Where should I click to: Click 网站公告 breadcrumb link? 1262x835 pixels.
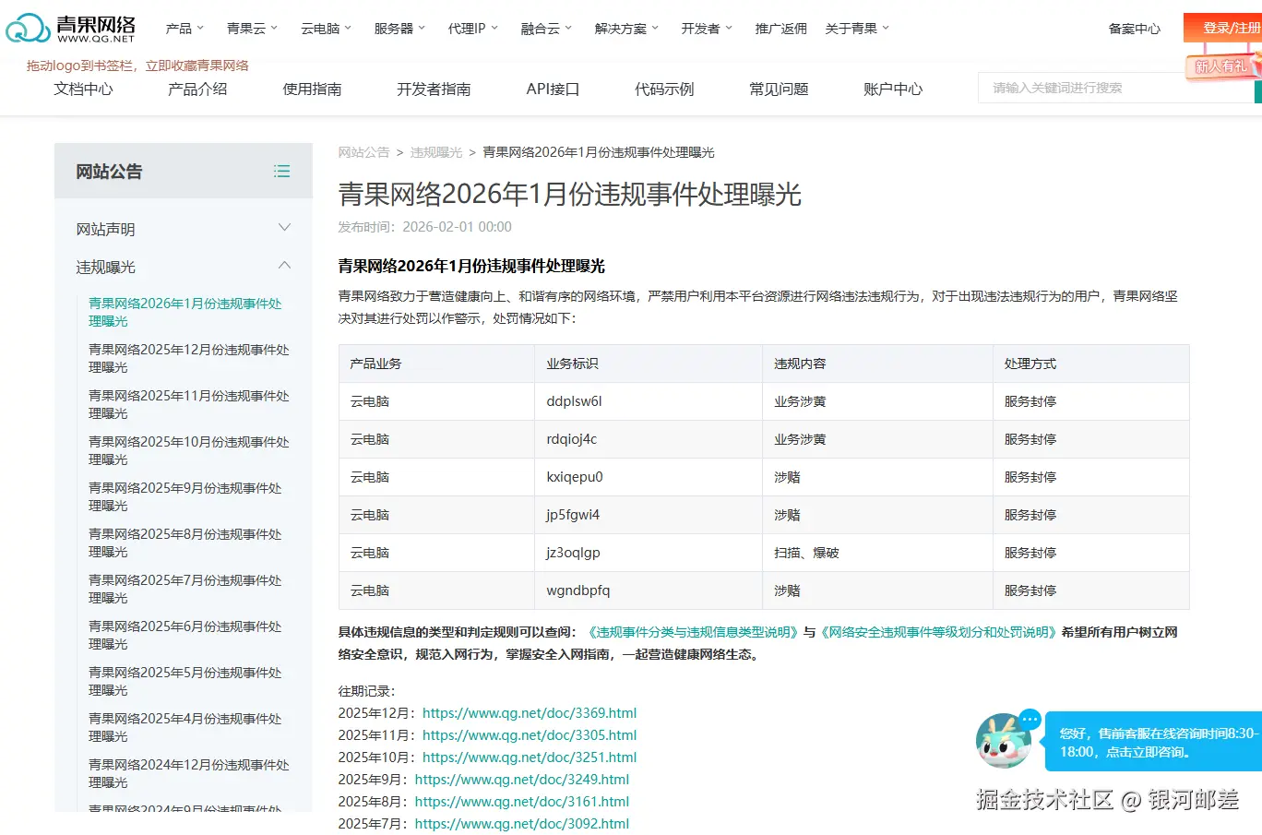point(363,152)
